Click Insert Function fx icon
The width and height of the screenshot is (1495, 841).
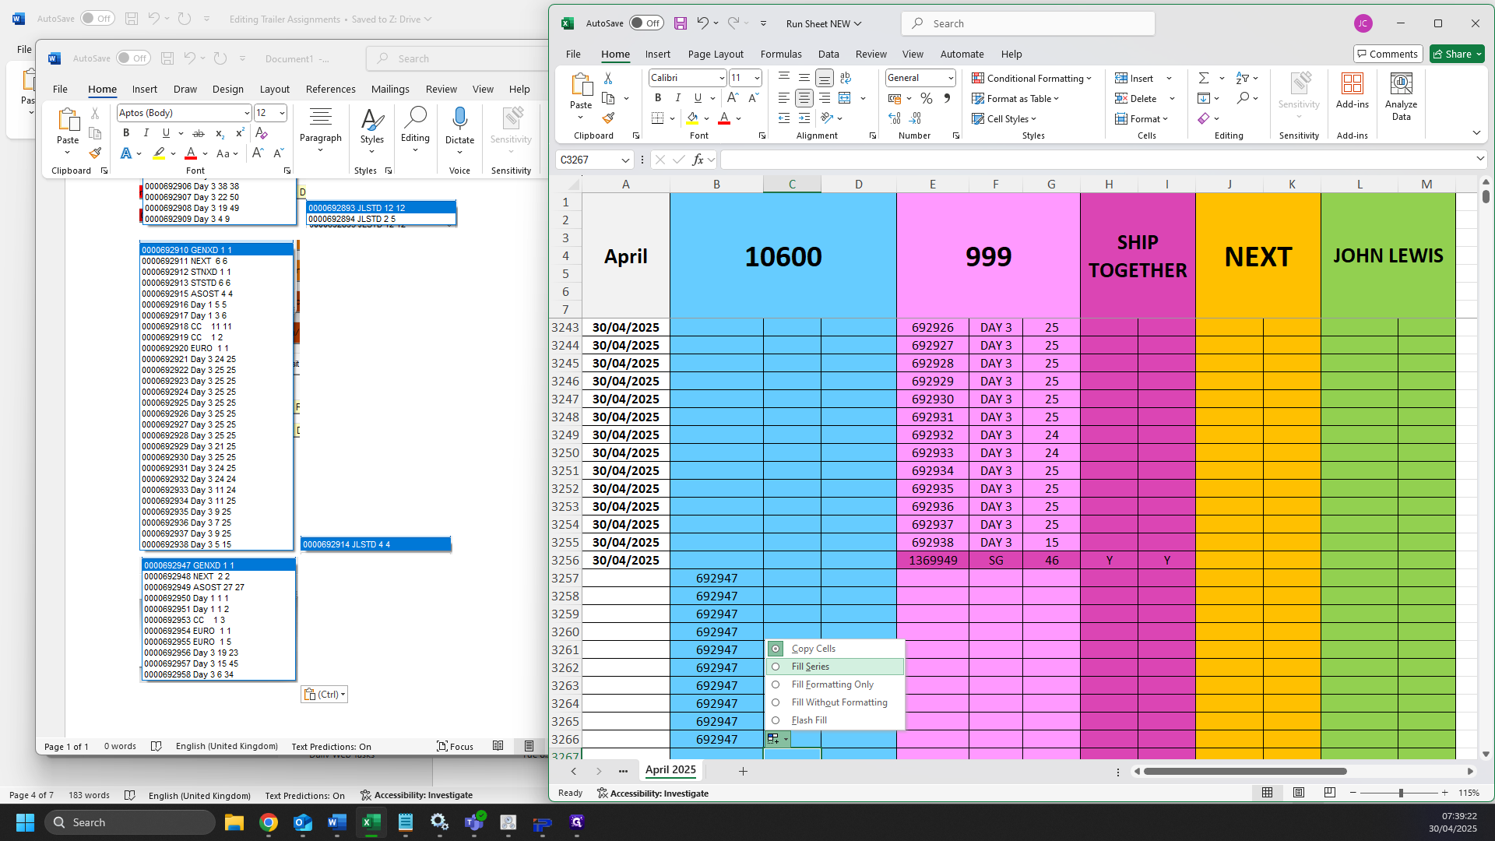[698, 160]
